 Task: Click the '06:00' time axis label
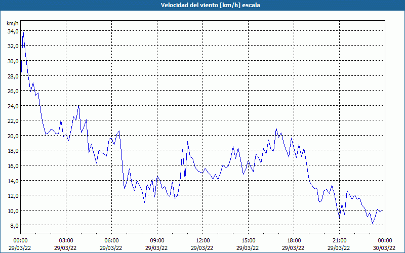point(111,241)
